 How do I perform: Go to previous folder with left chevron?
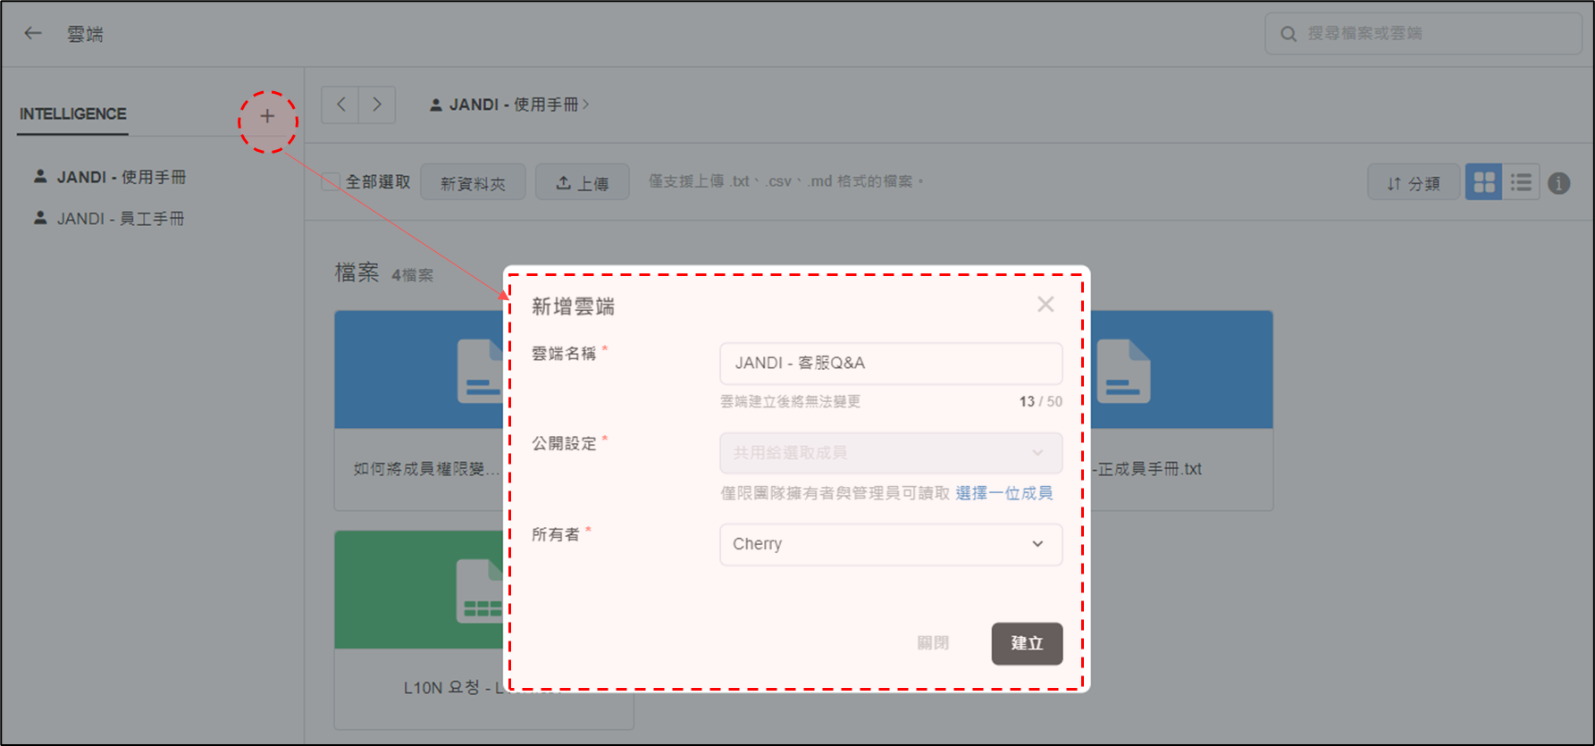[340, 105]
